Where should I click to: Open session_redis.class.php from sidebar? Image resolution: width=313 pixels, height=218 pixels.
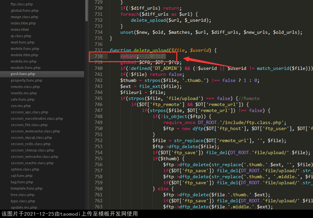[x=30, y=144]
